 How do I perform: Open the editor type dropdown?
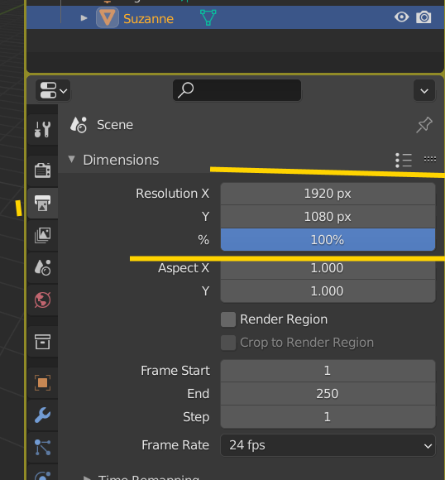point(53,90)
